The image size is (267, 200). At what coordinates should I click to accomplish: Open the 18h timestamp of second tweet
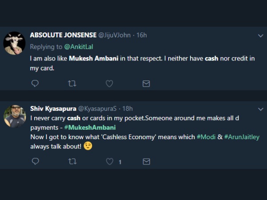pyautogui.click(x=127, y=108)
